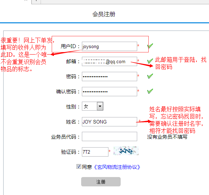209x195 pixels.
Task: Click the 姓名 field containing JOY SONG
Action: (110, 122)
